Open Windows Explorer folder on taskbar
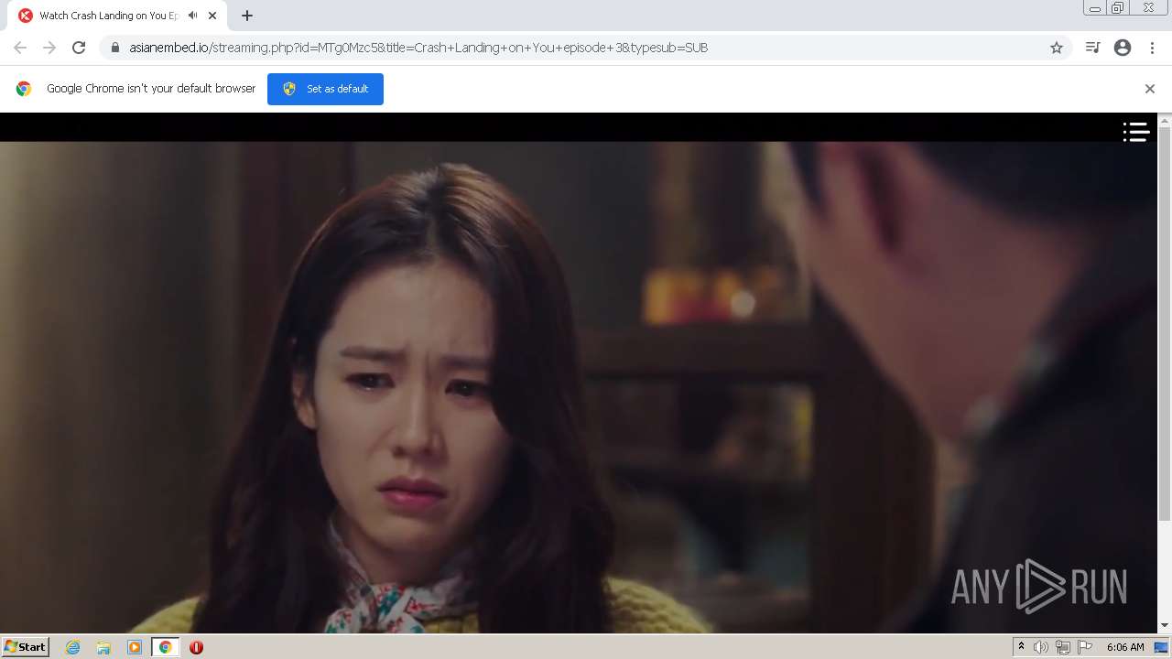The height and width of the screenshot is (659, 1172). (103, 647)
